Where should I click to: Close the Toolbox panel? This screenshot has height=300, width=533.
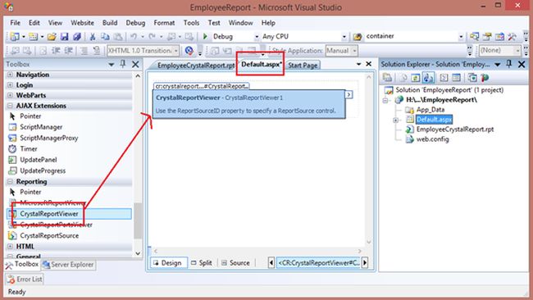pyautogui.click(x=135, y=64)
